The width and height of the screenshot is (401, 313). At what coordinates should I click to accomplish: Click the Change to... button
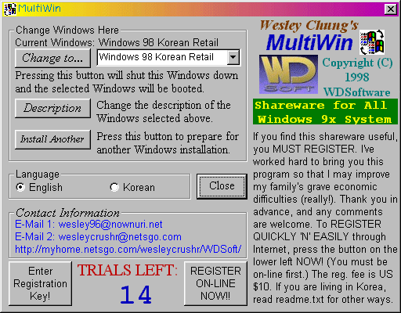click(x=52, y=58)
